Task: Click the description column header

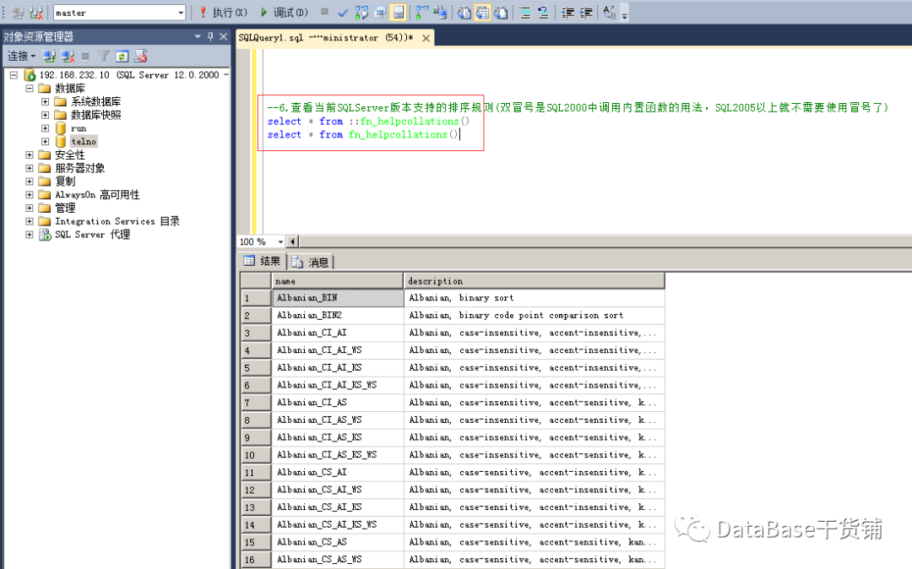Action: 534,281
